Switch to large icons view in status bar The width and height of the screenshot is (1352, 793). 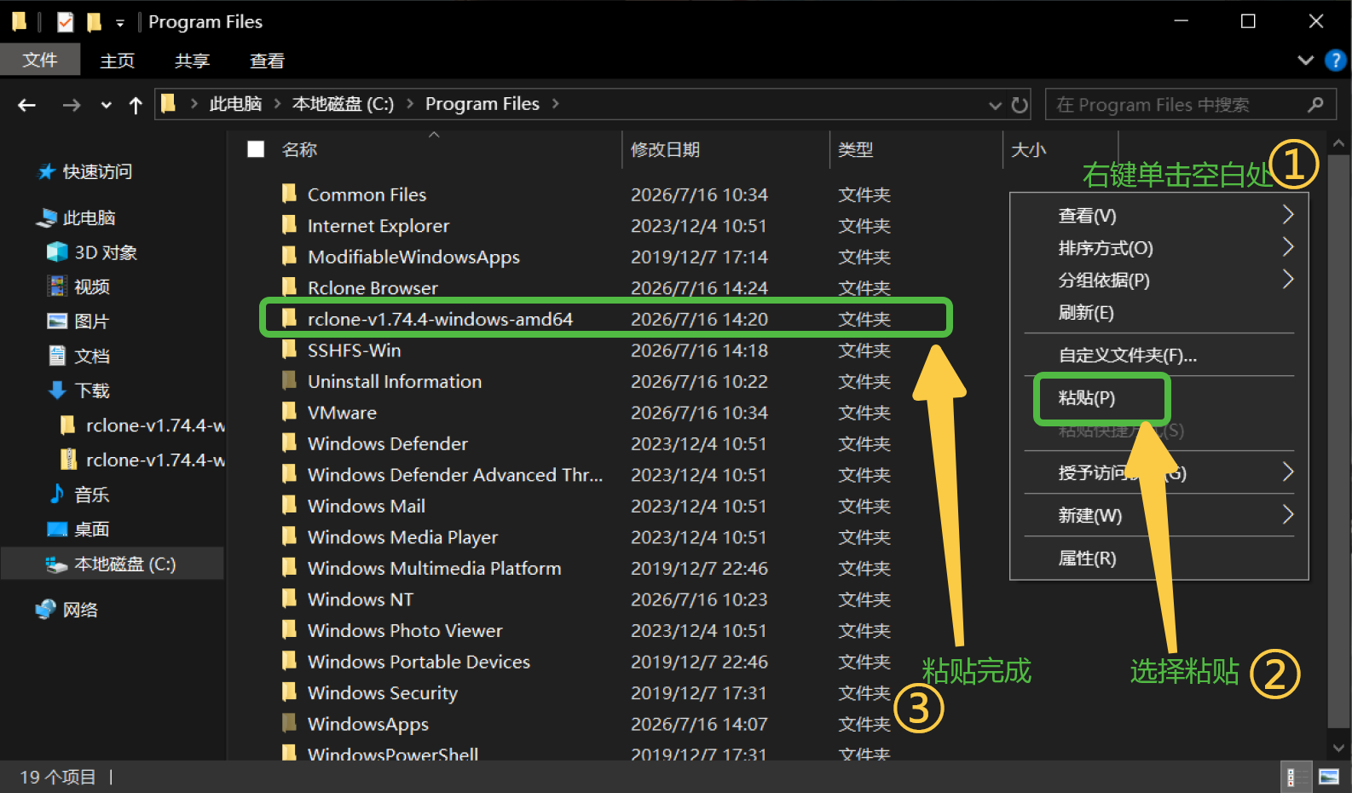1329,777
